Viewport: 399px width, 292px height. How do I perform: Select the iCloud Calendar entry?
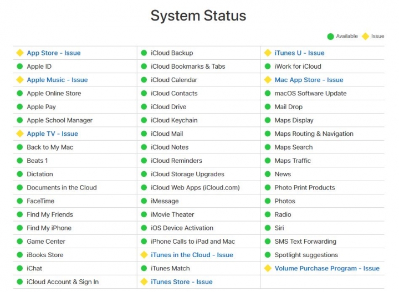click(x=174, y=80)
